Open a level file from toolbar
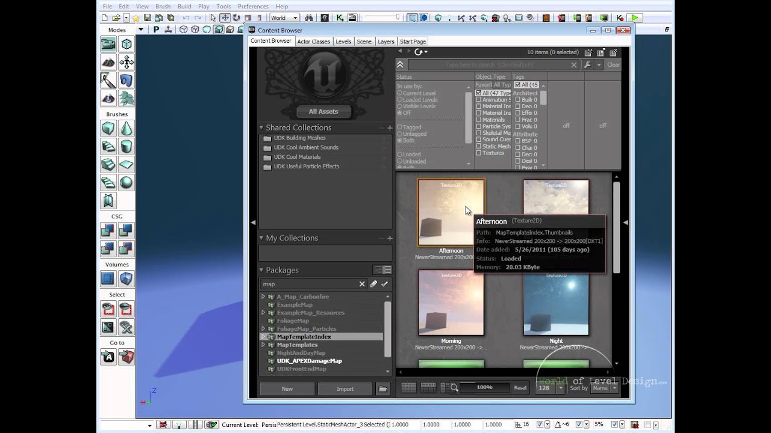771x433 pixels. tap(116, 18)
